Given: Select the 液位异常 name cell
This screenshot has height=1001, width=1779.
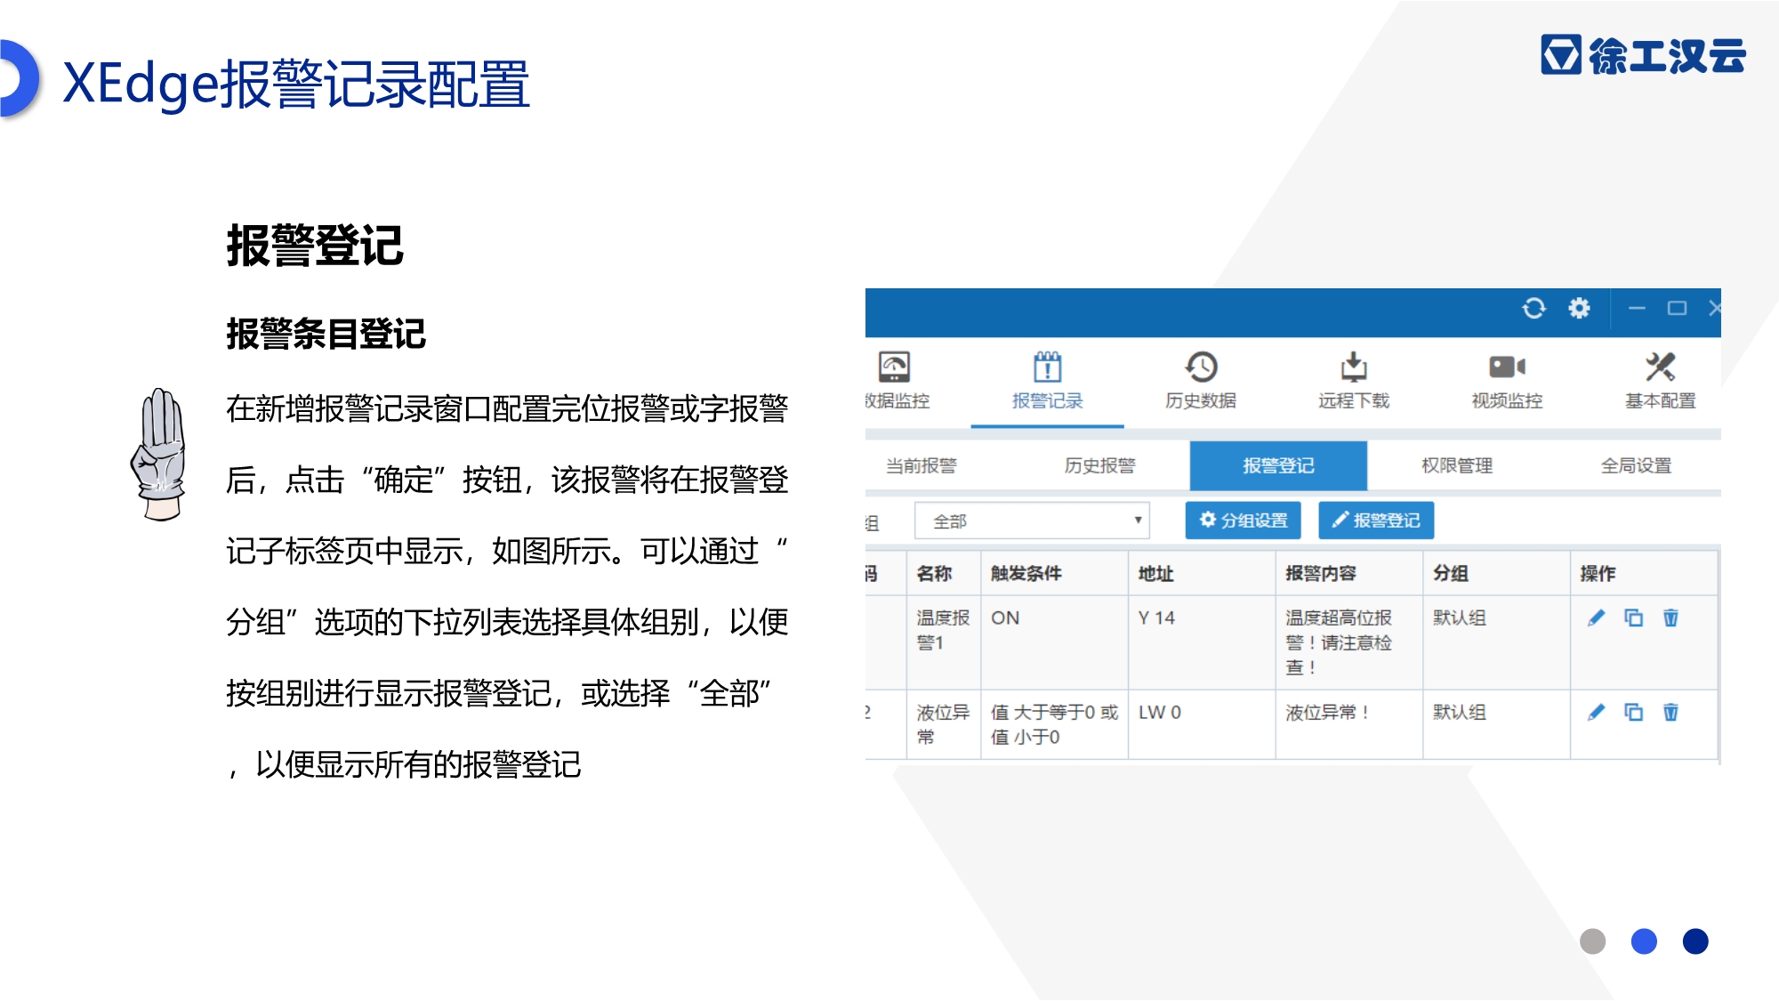Looking at the screenshot, I should coord(943,724).
